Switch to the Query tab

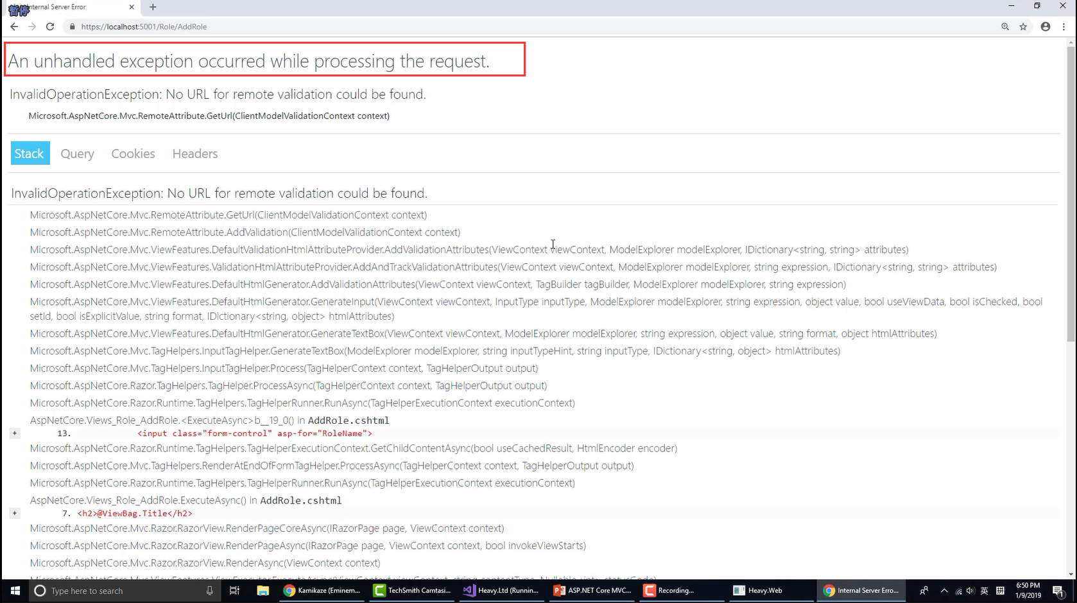(77, 153)
